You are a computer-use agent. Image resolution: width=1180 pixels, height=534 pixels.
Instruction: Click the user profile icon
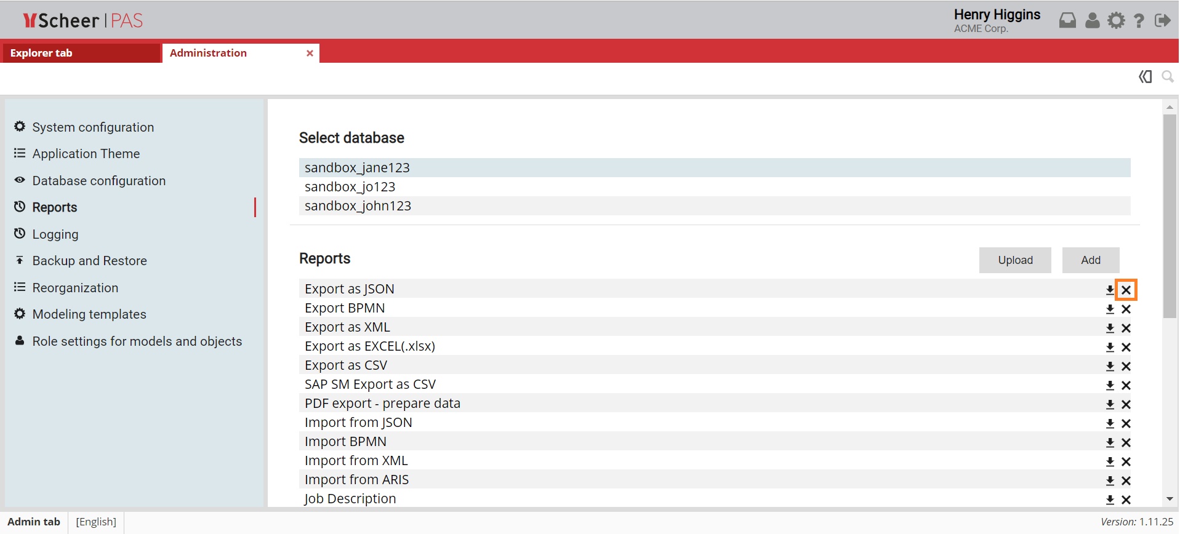1092,21
